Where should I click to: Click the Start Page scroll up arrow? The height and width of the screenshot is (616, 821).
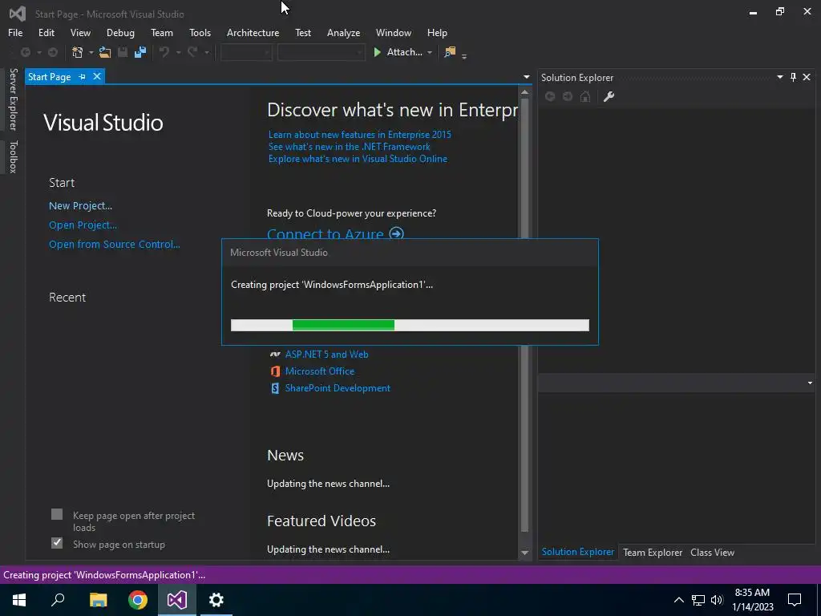tap(524, 92)
